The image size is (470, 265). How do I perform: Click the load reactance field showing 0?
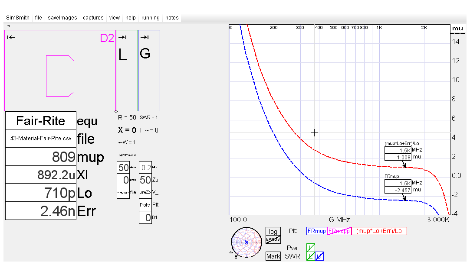(x=123, y=180)
